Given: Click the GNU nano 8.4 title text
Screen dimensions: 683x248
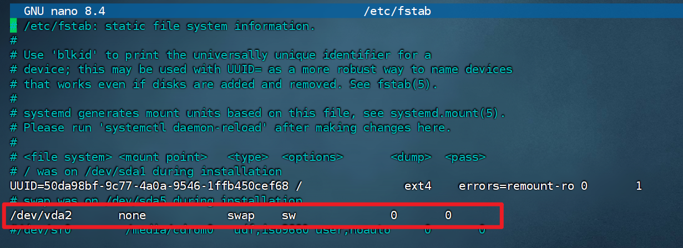Looking at the screenshot, I should coord(64,11).
